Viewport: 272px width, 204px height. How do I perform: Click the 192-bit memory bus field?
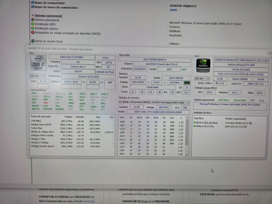(261, 79)
